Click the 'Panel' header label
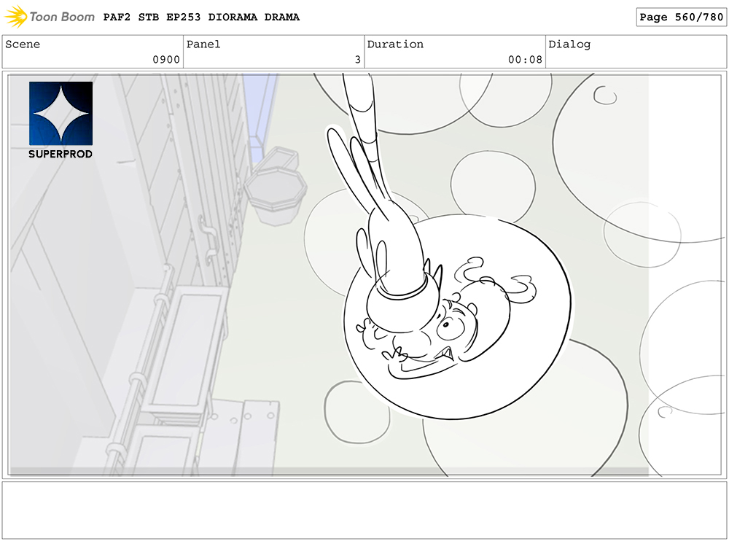Screen dimensions: 729x541 pyautogui.click(x=203, y=44)
